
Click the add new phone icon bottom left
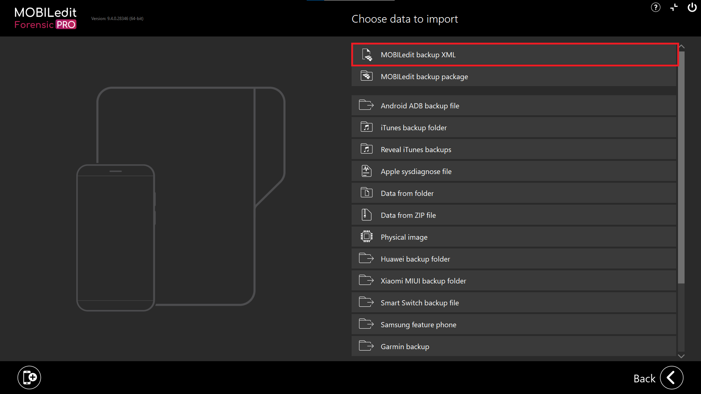click(x=29, y=377)
